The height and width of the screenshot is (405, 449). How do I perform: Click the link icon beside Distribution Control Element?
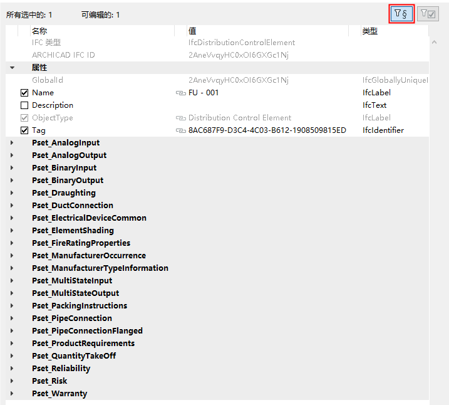181,118
